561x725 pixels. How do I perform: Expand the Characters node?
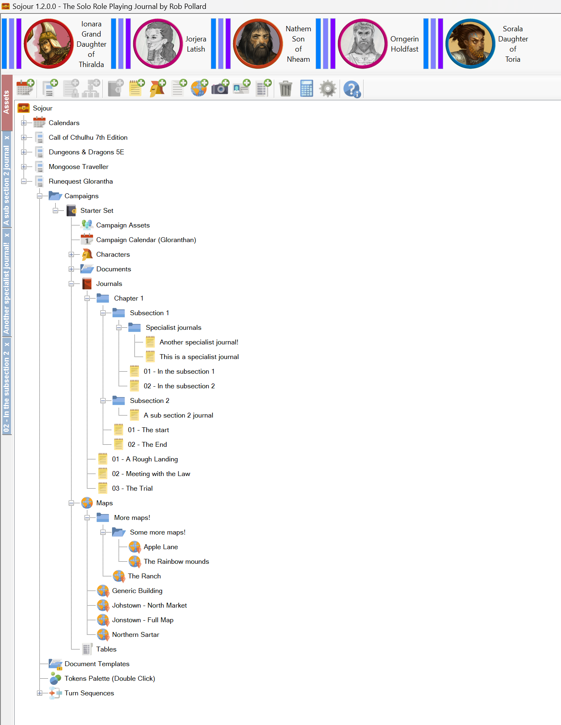(x=71, y=255)
